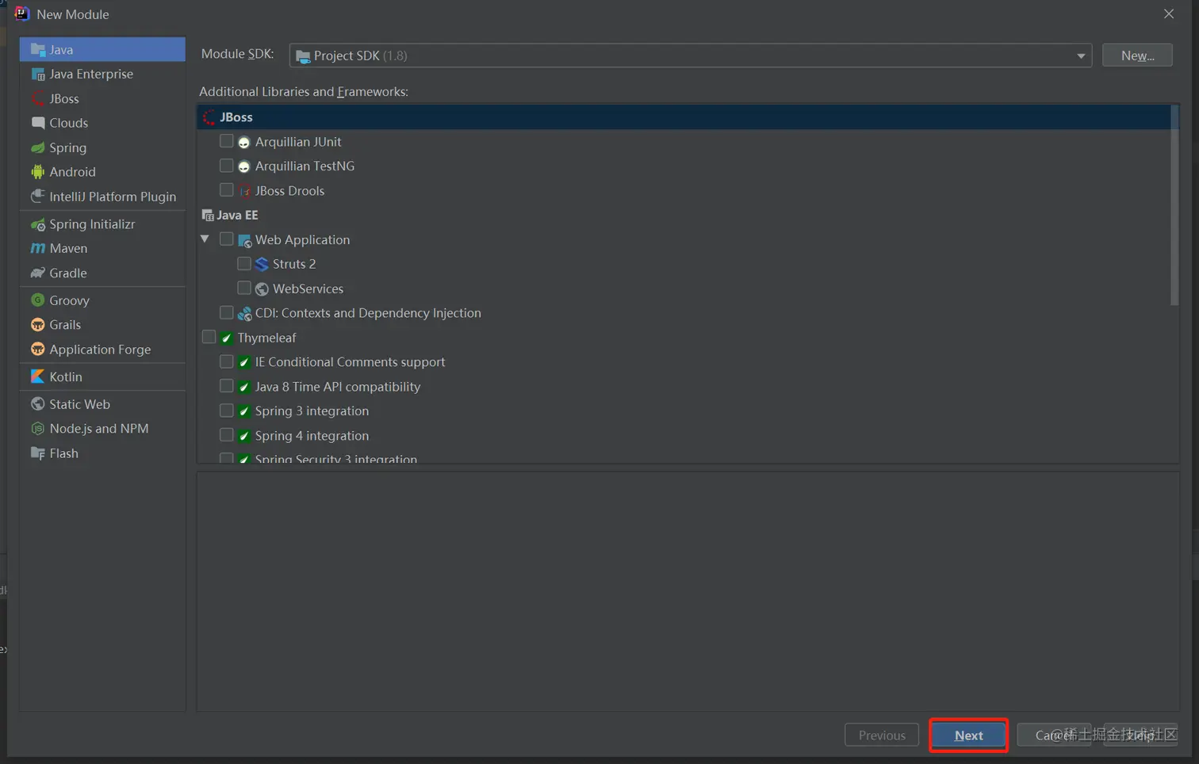Click the Struts 2 icon
This screenshot has height=764, width=1199.
pos(262,264)
